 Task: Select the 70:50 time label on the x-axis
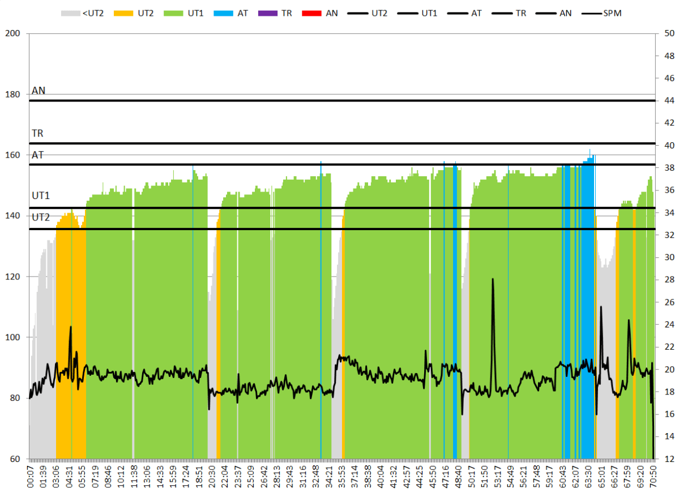(654, 476)
